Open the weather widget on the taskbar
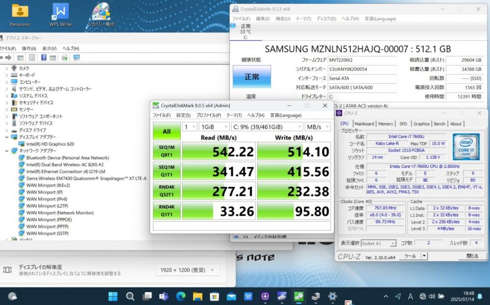Viewport: 490px width, 305px height. pyautogui.click(x=13, y=296)
